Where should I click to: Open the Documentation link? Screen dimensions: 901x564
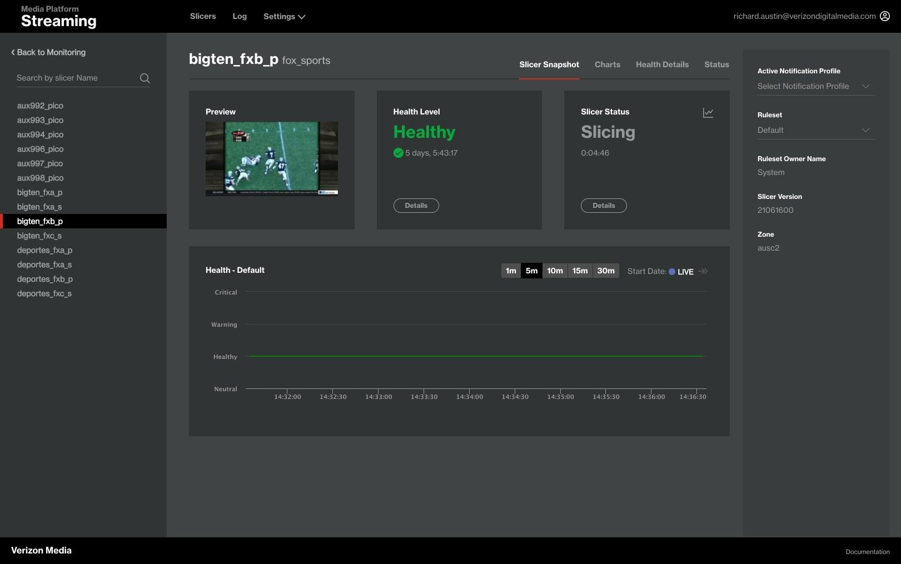click(x=868, y=552)
